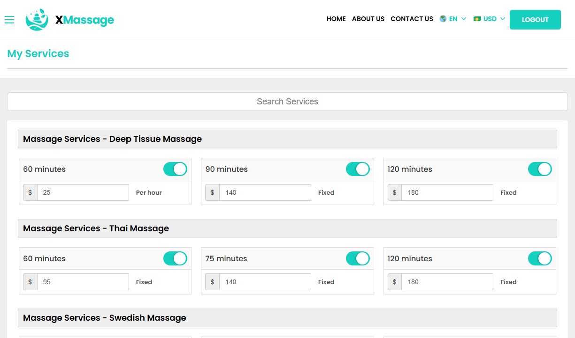The width and height of the screenshot is (575, 338).
Task: Turn off Thai Massage 120 minutes toggle
Action: [539, 258]
